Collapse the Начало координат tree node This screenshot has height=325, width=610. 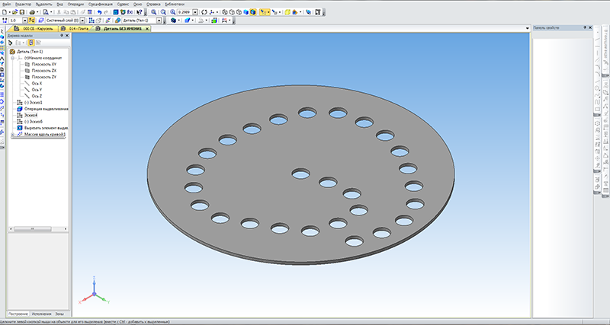[x=13, y=58]
